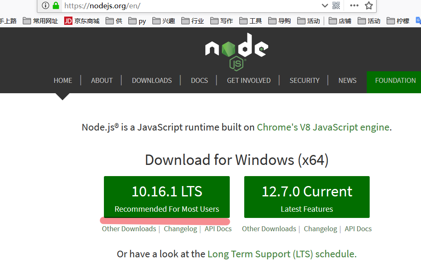Viewport: 421px width, 266px height.
Task: Click the green padlock security icon
Action: click(56, 6)
